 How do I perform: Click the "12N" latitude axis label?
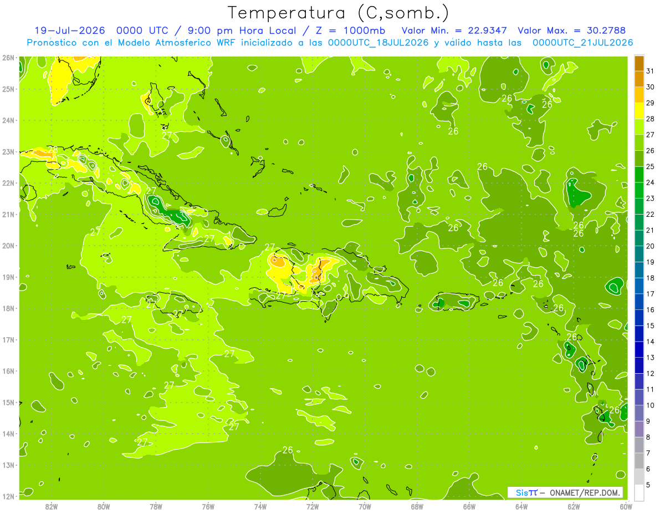click(x=8, y=496)
